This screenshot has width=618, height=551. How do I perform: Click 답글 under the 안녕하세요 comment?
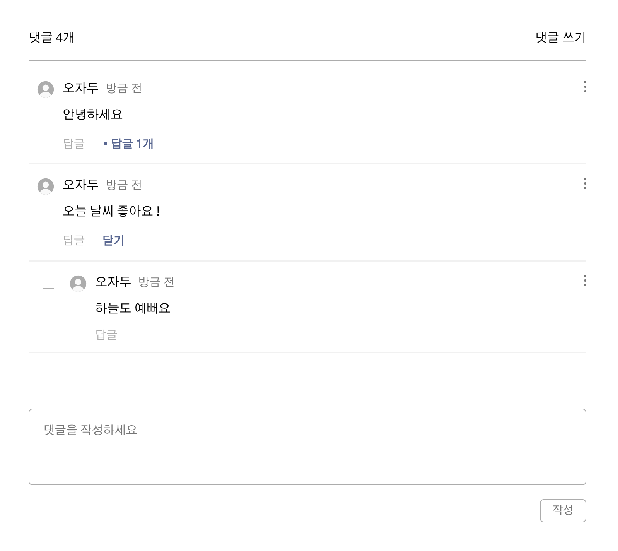pos(74,144)
